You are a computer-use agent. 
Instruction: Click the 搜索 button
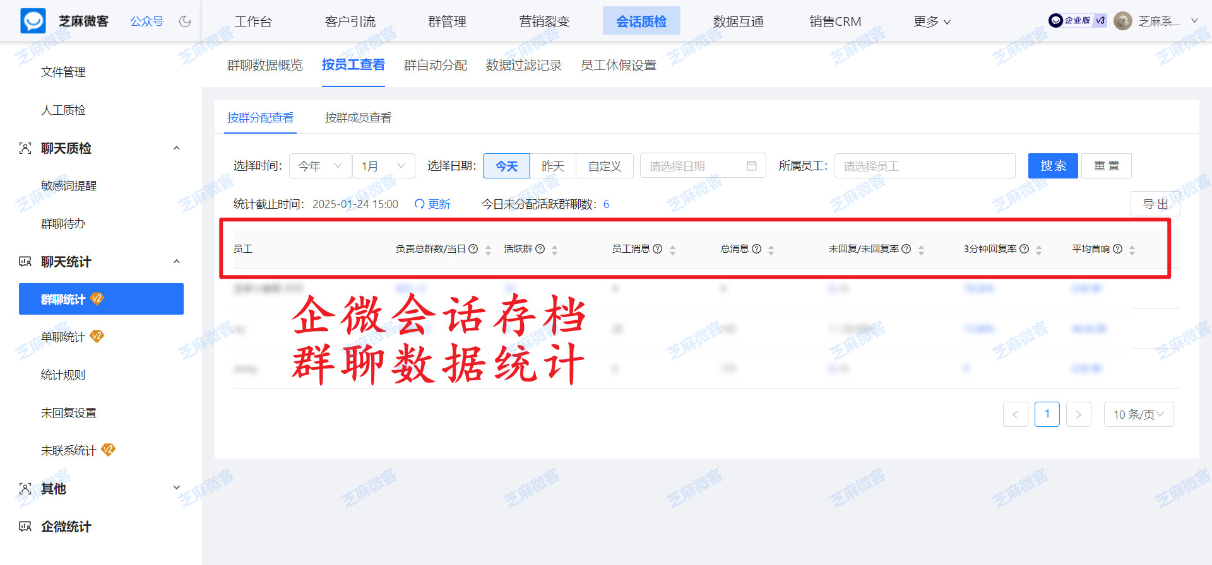point(1053,166)
